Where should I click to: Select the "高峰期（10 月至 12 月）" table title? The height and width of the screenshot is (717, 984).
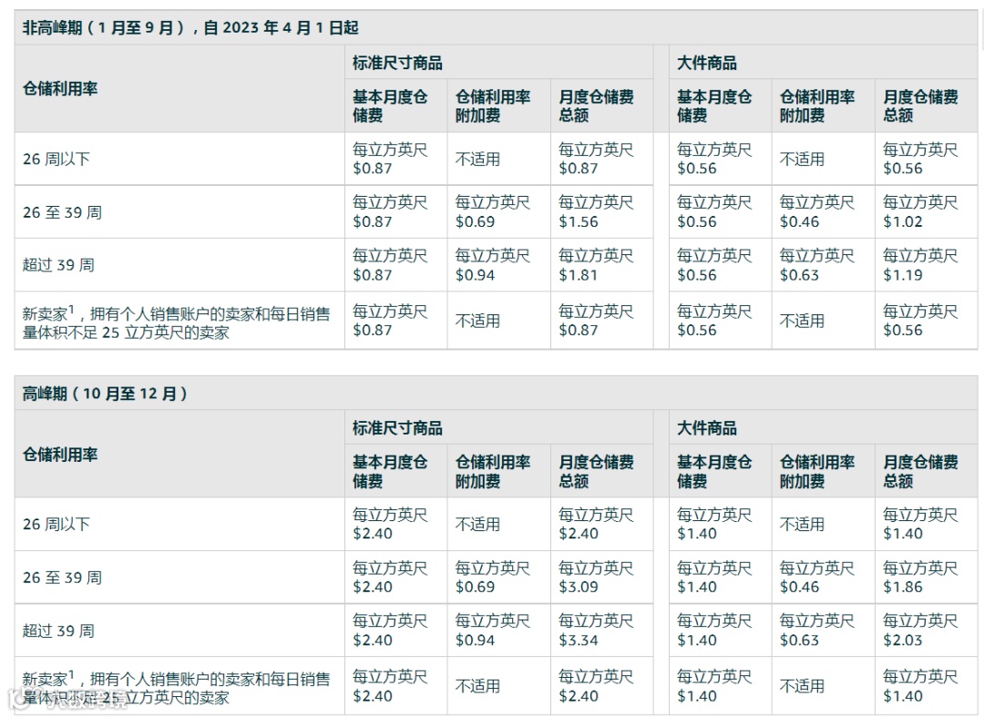pyautogui.click(x=105, y=394)
